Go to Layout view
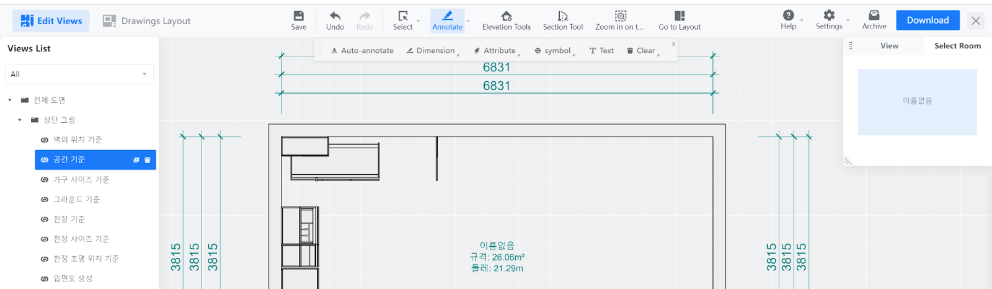992x289 pixels. (x=679, y=20)
